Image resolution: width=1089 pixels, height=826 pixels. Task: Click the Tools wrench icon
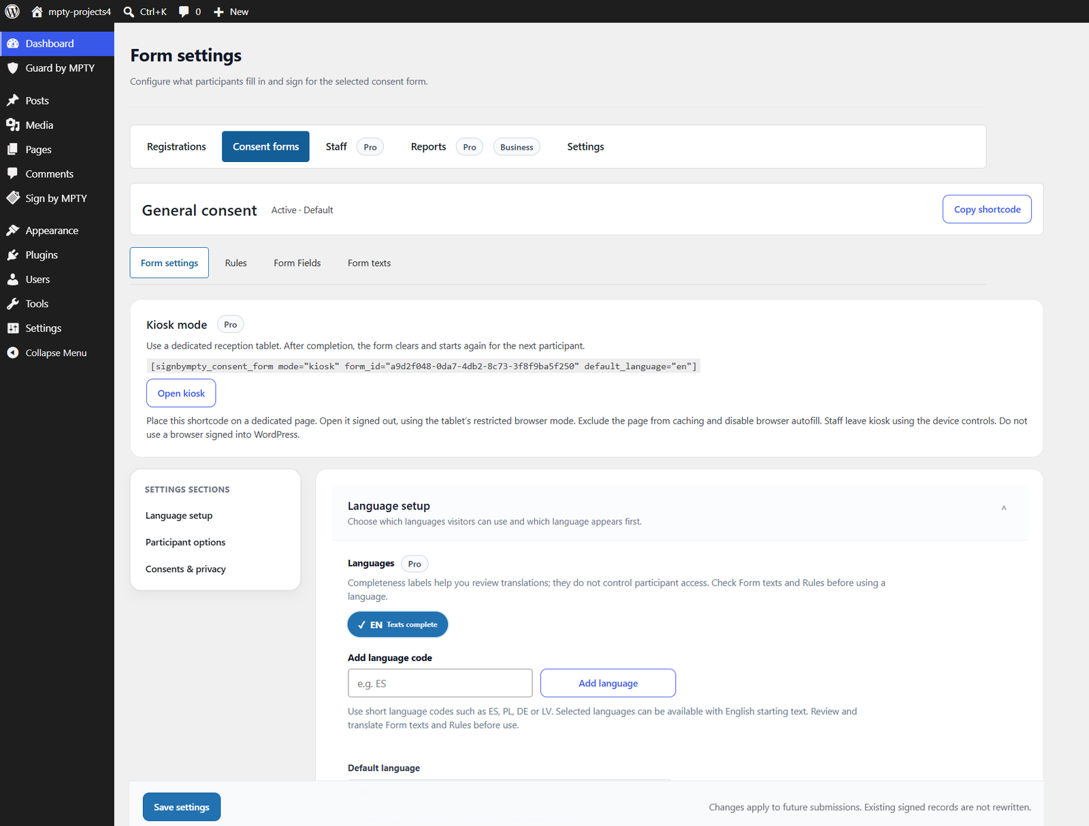(13, 304)
